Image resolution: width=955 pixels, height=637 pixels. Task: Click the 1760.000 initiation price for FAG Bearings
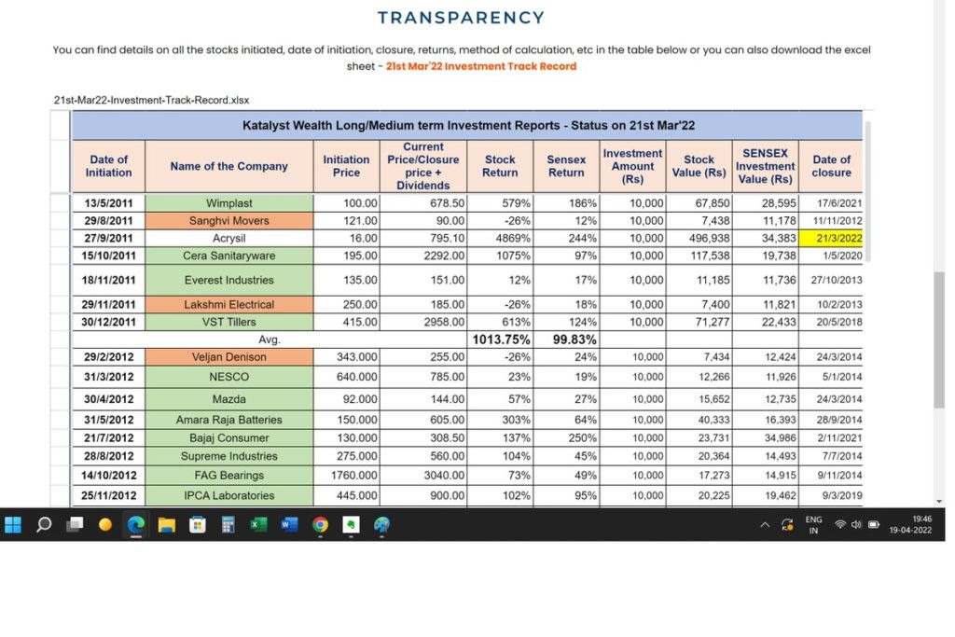pos(346,475)
